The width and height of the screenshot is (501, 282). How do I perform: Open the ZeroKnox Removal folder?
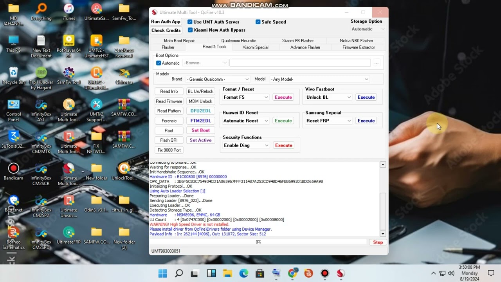pyautogui.click(x=124, y=47)
